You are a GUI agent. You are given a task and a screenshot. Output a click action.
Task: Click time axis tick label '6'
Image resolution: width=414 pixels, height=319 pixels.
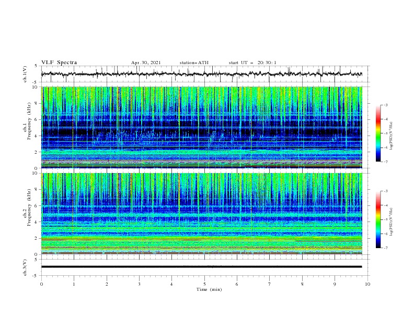237,284
